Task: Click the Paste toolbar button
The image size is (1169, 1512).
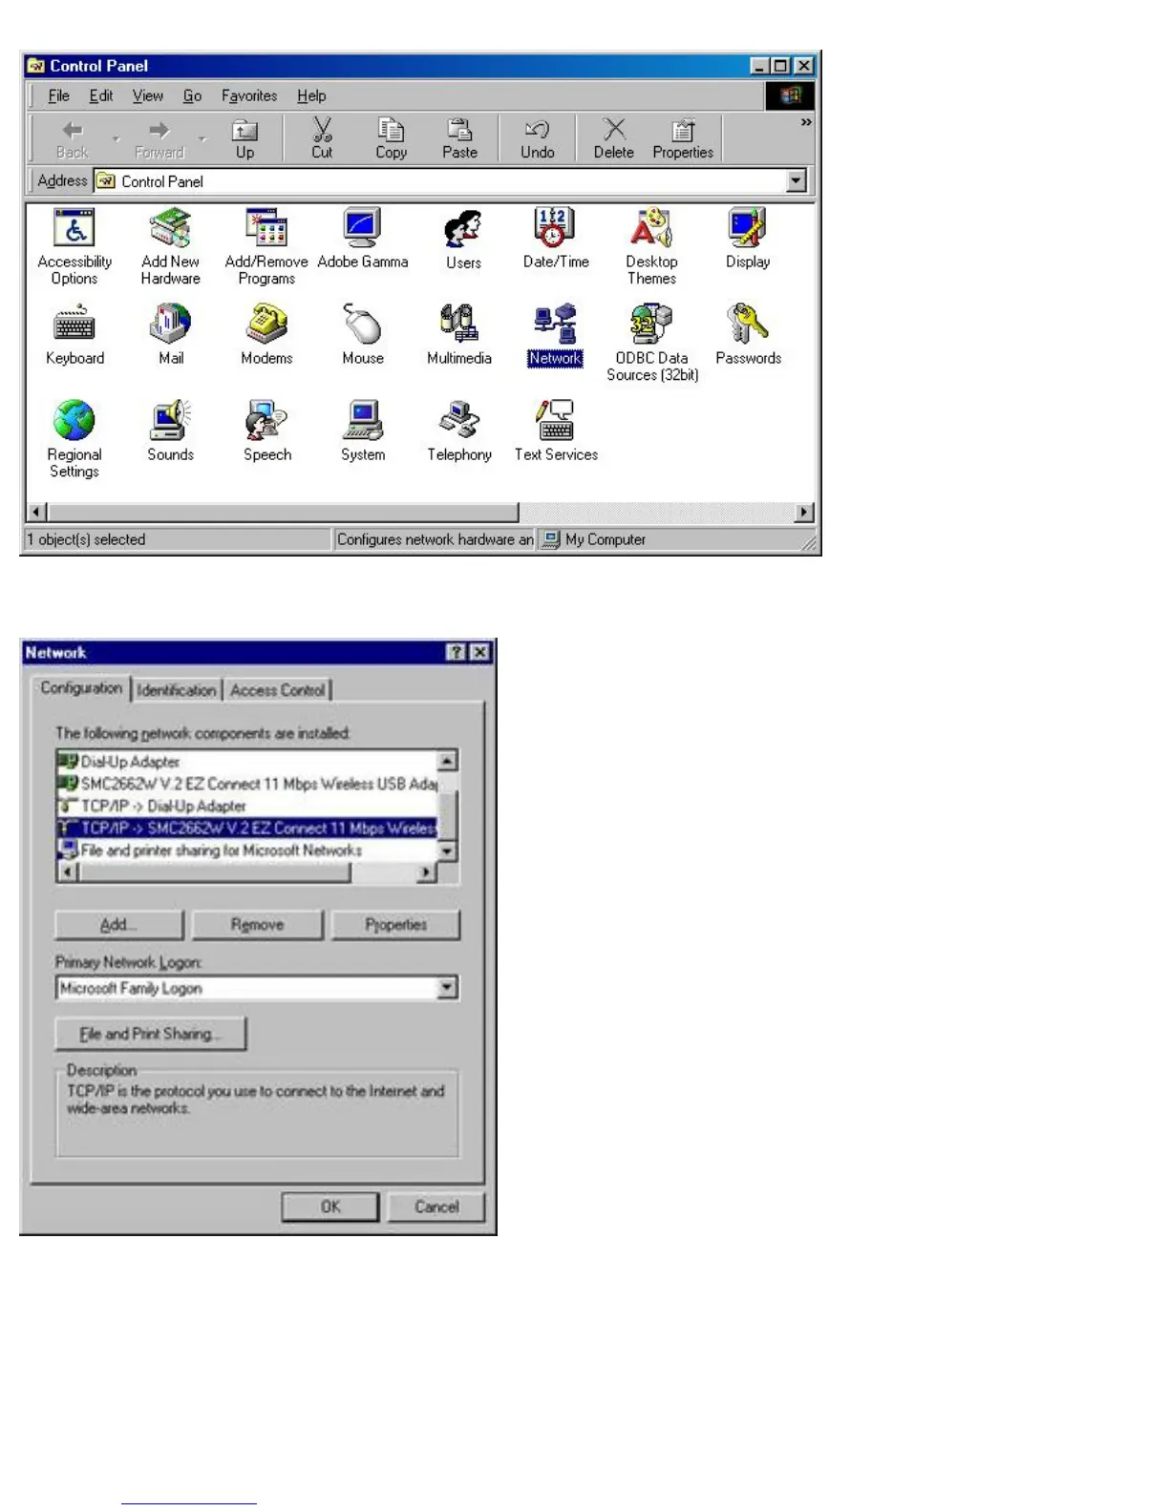Action: click(x=459, y=139)
